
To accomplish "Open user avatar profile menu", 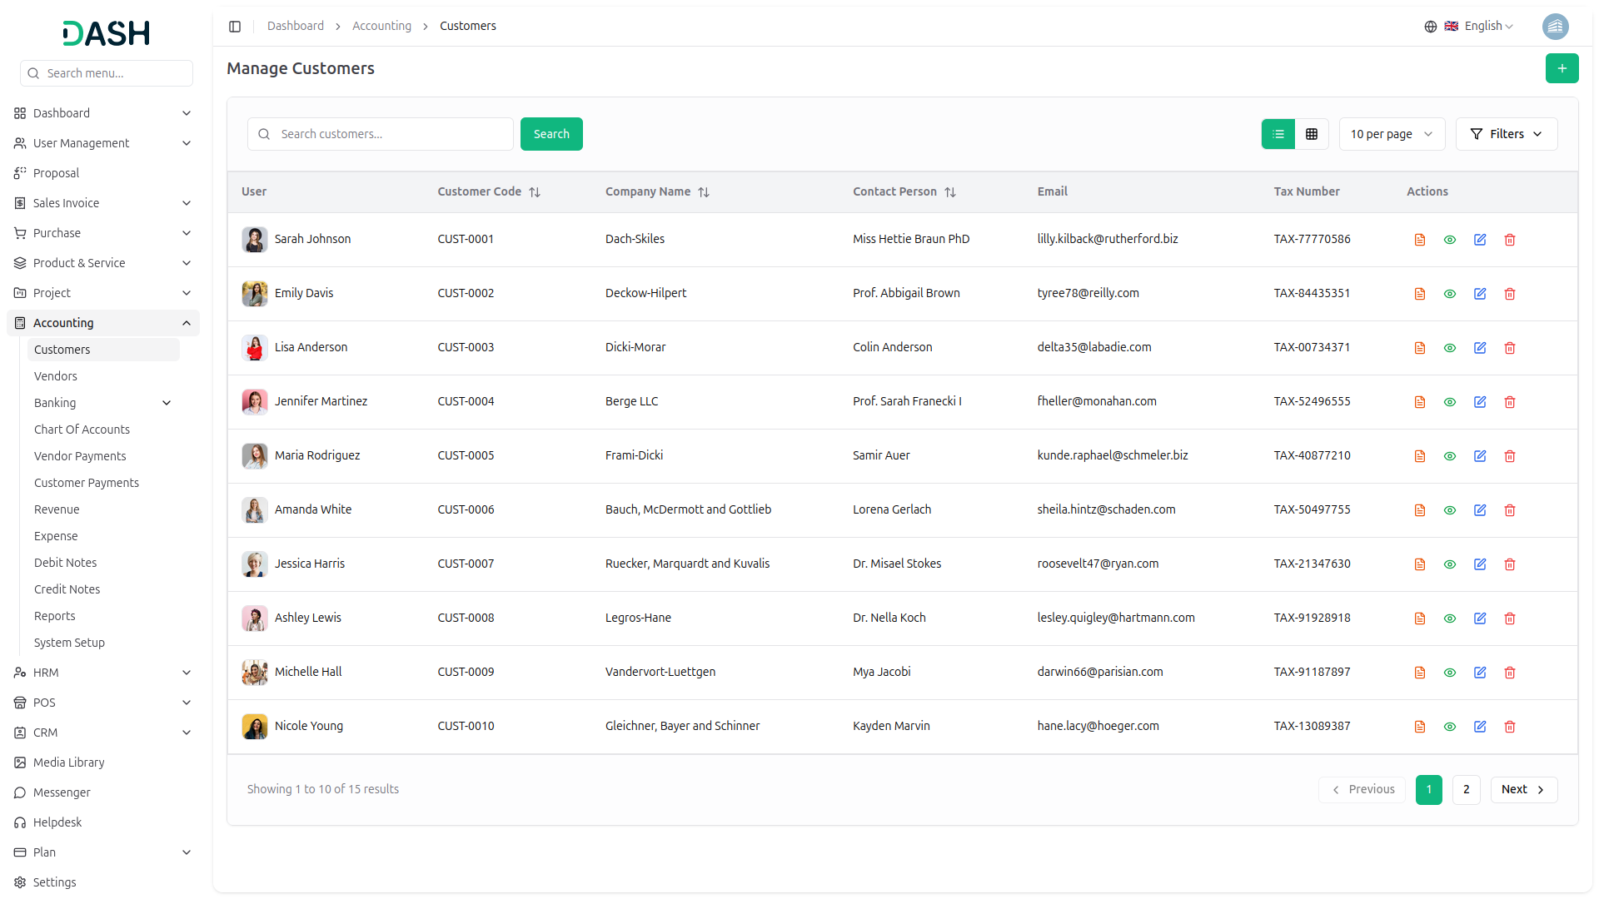I will point(1555,27).
